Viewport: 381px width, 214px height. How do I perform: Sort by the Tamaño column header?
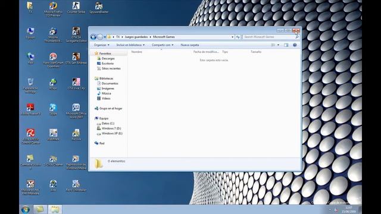[x=256, y=52]
